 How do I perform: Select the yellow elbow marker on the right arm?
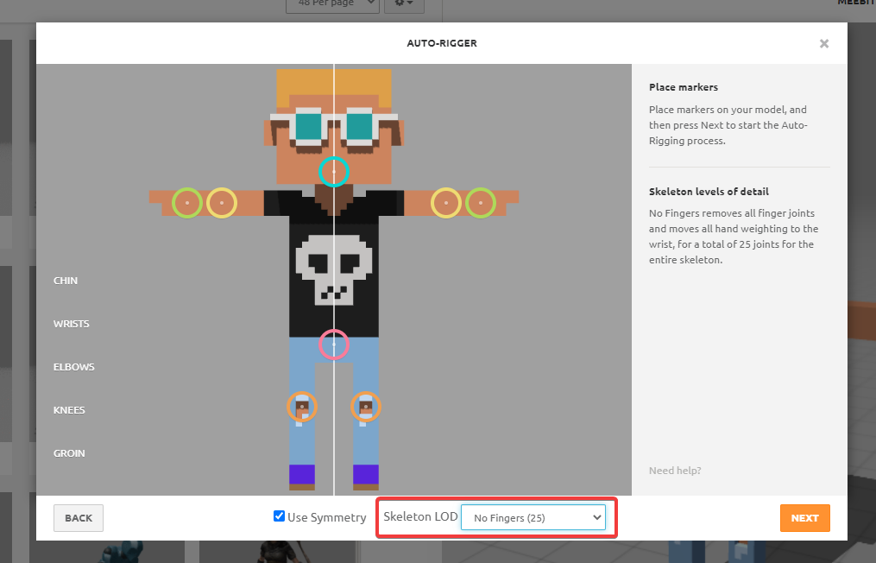[x=445, y=203]
